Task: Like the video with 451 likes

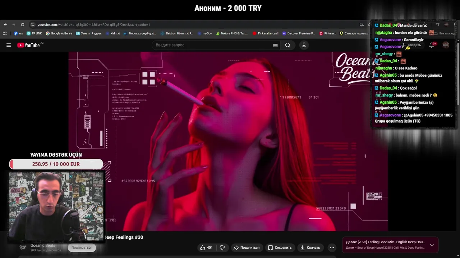Action: tap(206, 248)
